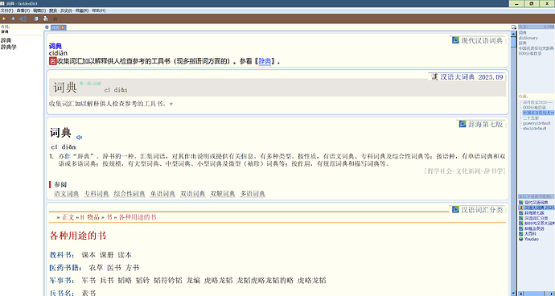Click the icon next to 大百科 in list
The image size is (555, 296).
pyautogui.click(x=520, y=234)
